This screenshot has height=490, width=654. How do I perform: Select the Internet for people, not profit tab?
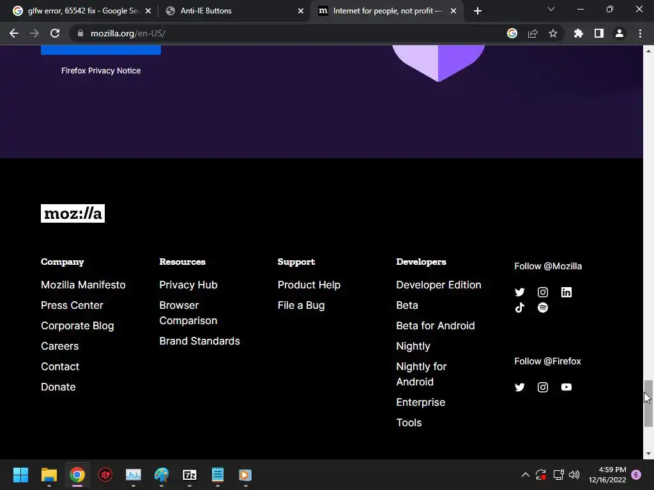point(386,11)
